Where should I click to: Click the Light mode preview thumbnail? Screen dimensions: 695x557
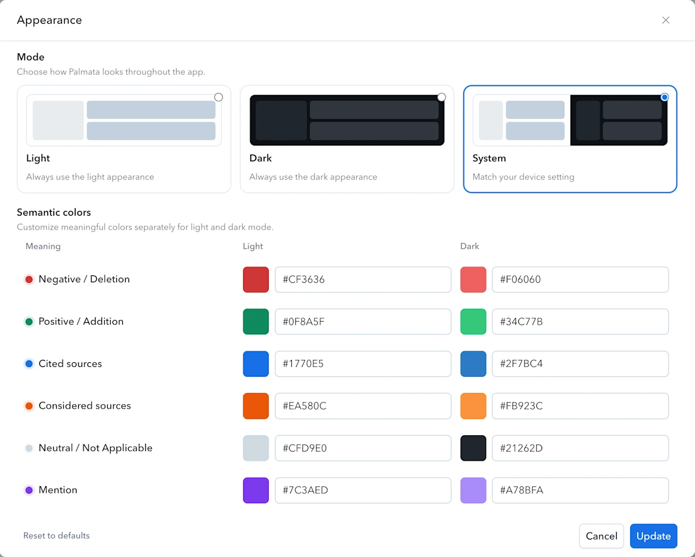pyautogui.click(x=124, y=120)
